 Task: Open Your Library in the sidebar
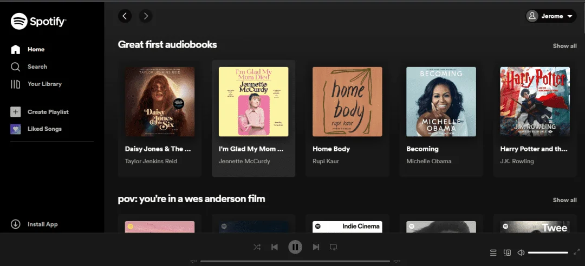[x=36, y=84]
